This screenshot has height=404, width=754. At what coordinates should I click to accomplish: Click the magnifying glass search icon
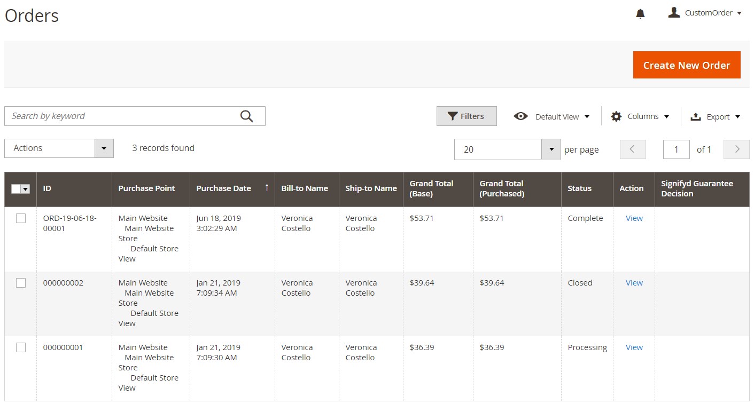pyautogui.click(x=246, y=116)
